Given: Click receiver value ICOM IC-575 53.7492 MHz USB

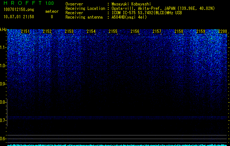Looking at the screenshot, I should [147, 13].
